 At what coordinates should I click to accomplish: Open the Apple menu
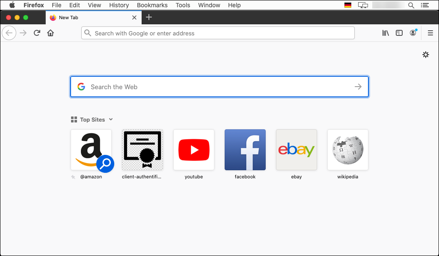12,5
